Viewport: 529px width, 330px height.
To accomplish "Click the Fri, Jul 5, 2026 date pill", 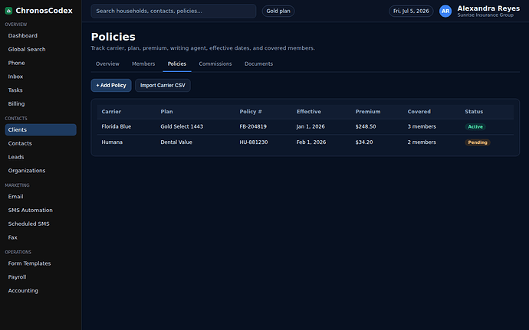I will click(411, 11).
